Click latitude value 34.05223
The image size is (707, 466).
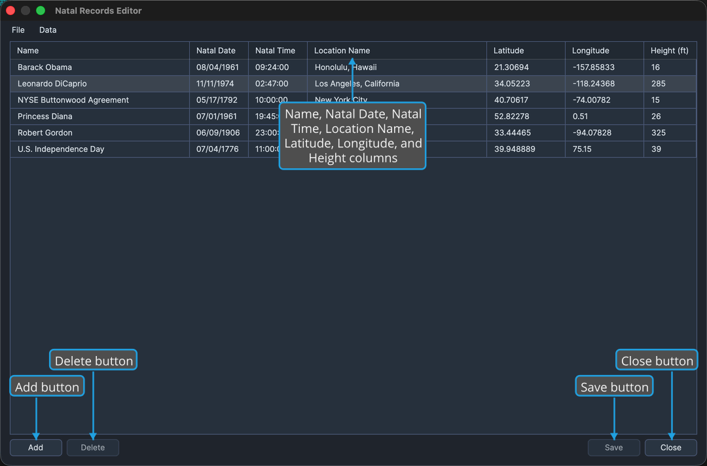pyautogui.click(x=526, y=83)
